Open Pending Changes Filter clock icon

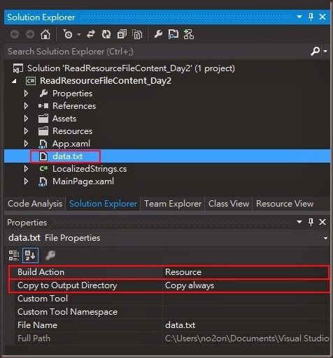pos(68,34)
